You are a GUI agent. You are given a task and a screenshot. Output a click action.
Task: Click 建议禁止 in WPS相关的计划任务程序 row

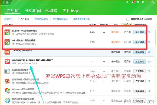click(116, 42)
